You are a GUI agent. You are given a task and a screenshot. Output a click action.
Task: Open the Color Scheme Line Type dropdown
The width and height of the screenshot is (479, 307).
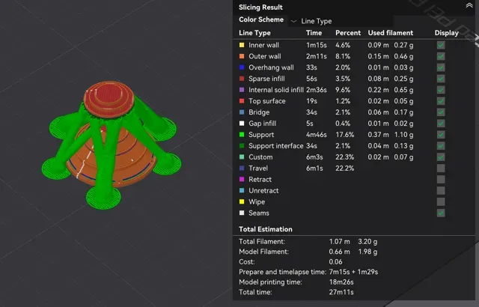click(x=341, y=21)
